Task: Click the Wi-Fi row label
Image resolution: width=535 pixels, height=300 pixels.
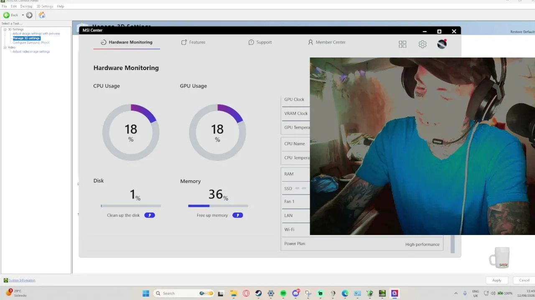Action: click(x=289, y=230)
